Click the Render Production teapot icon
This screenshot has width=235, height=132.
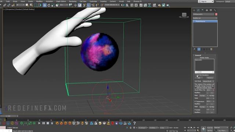tap(167, 5)
